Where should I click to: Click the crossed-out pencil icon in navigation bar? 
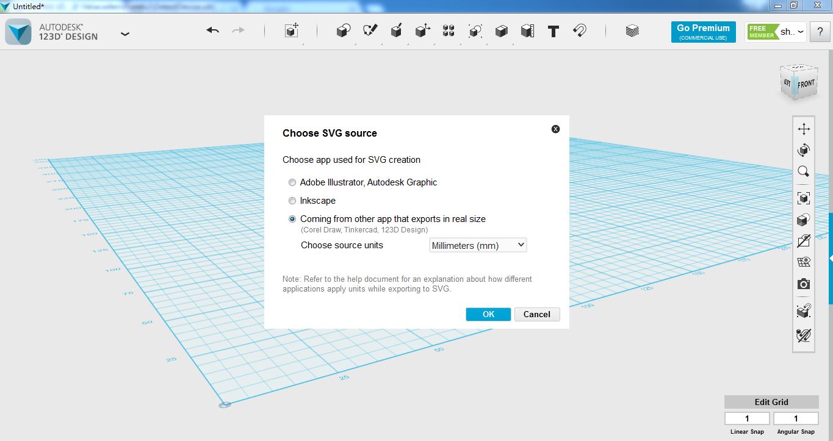pos(804,335)
